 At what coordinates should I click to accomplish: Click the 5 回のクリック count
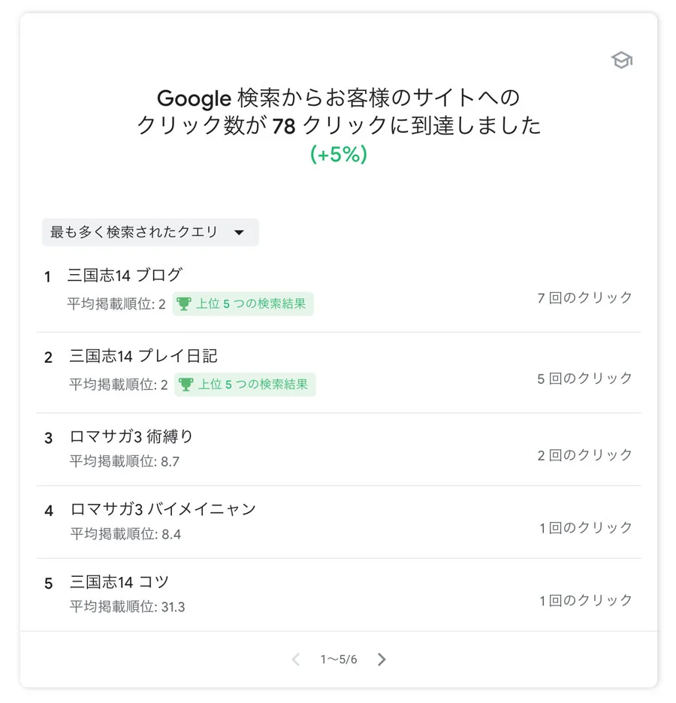pyautogui.click(x=584, y=379)
